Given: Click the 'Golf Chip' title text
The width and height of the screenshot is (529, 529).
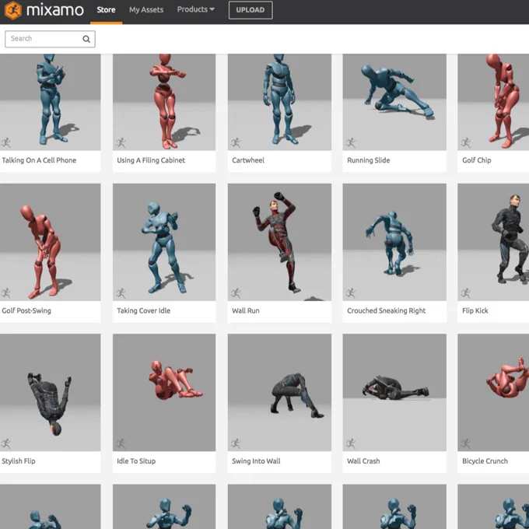Looking at the screenshot, I should pos(476,160).
